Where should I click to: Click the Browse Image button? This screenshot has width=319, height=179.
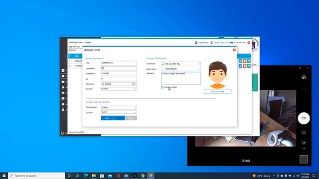tap(217, 91)
